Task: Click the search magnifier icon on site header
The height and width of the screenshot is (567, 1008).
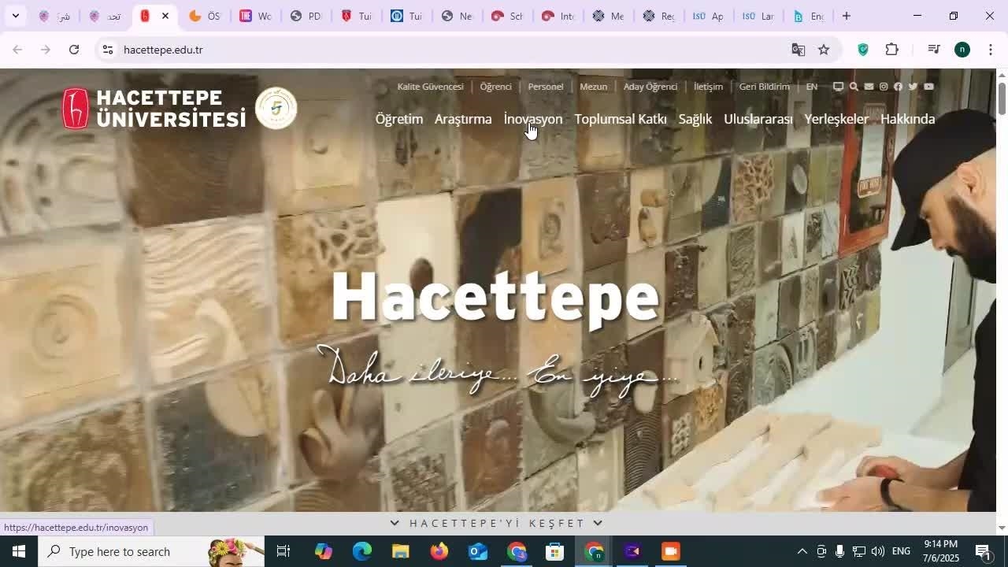Action: pyautogui.click(x=854, y=87)
